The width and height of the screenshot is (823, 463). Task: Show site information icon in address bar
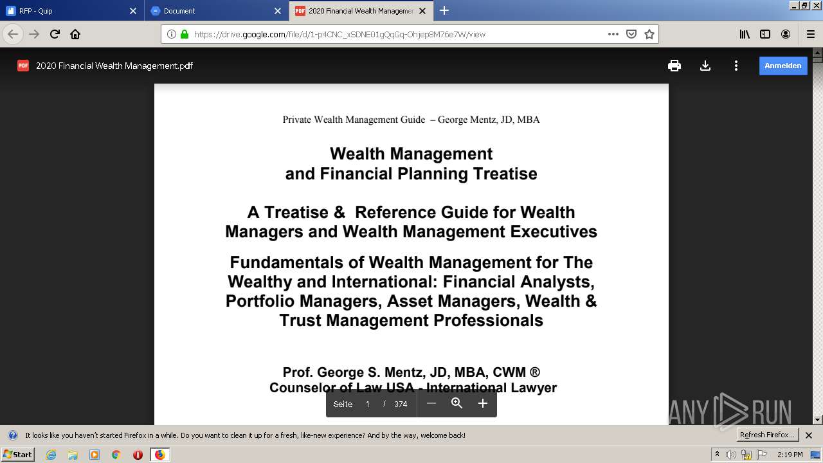pos(172,34)
